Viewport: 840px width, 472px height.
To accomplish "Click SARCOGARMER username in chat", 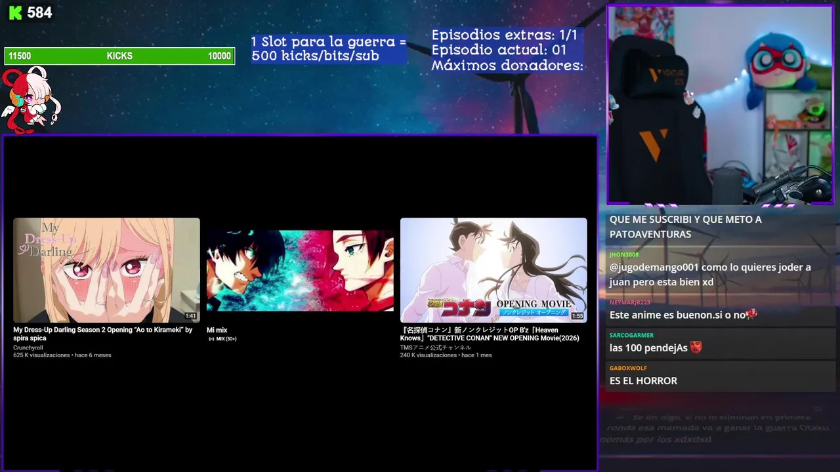I will pyautogui.click(x=631, y=335).
